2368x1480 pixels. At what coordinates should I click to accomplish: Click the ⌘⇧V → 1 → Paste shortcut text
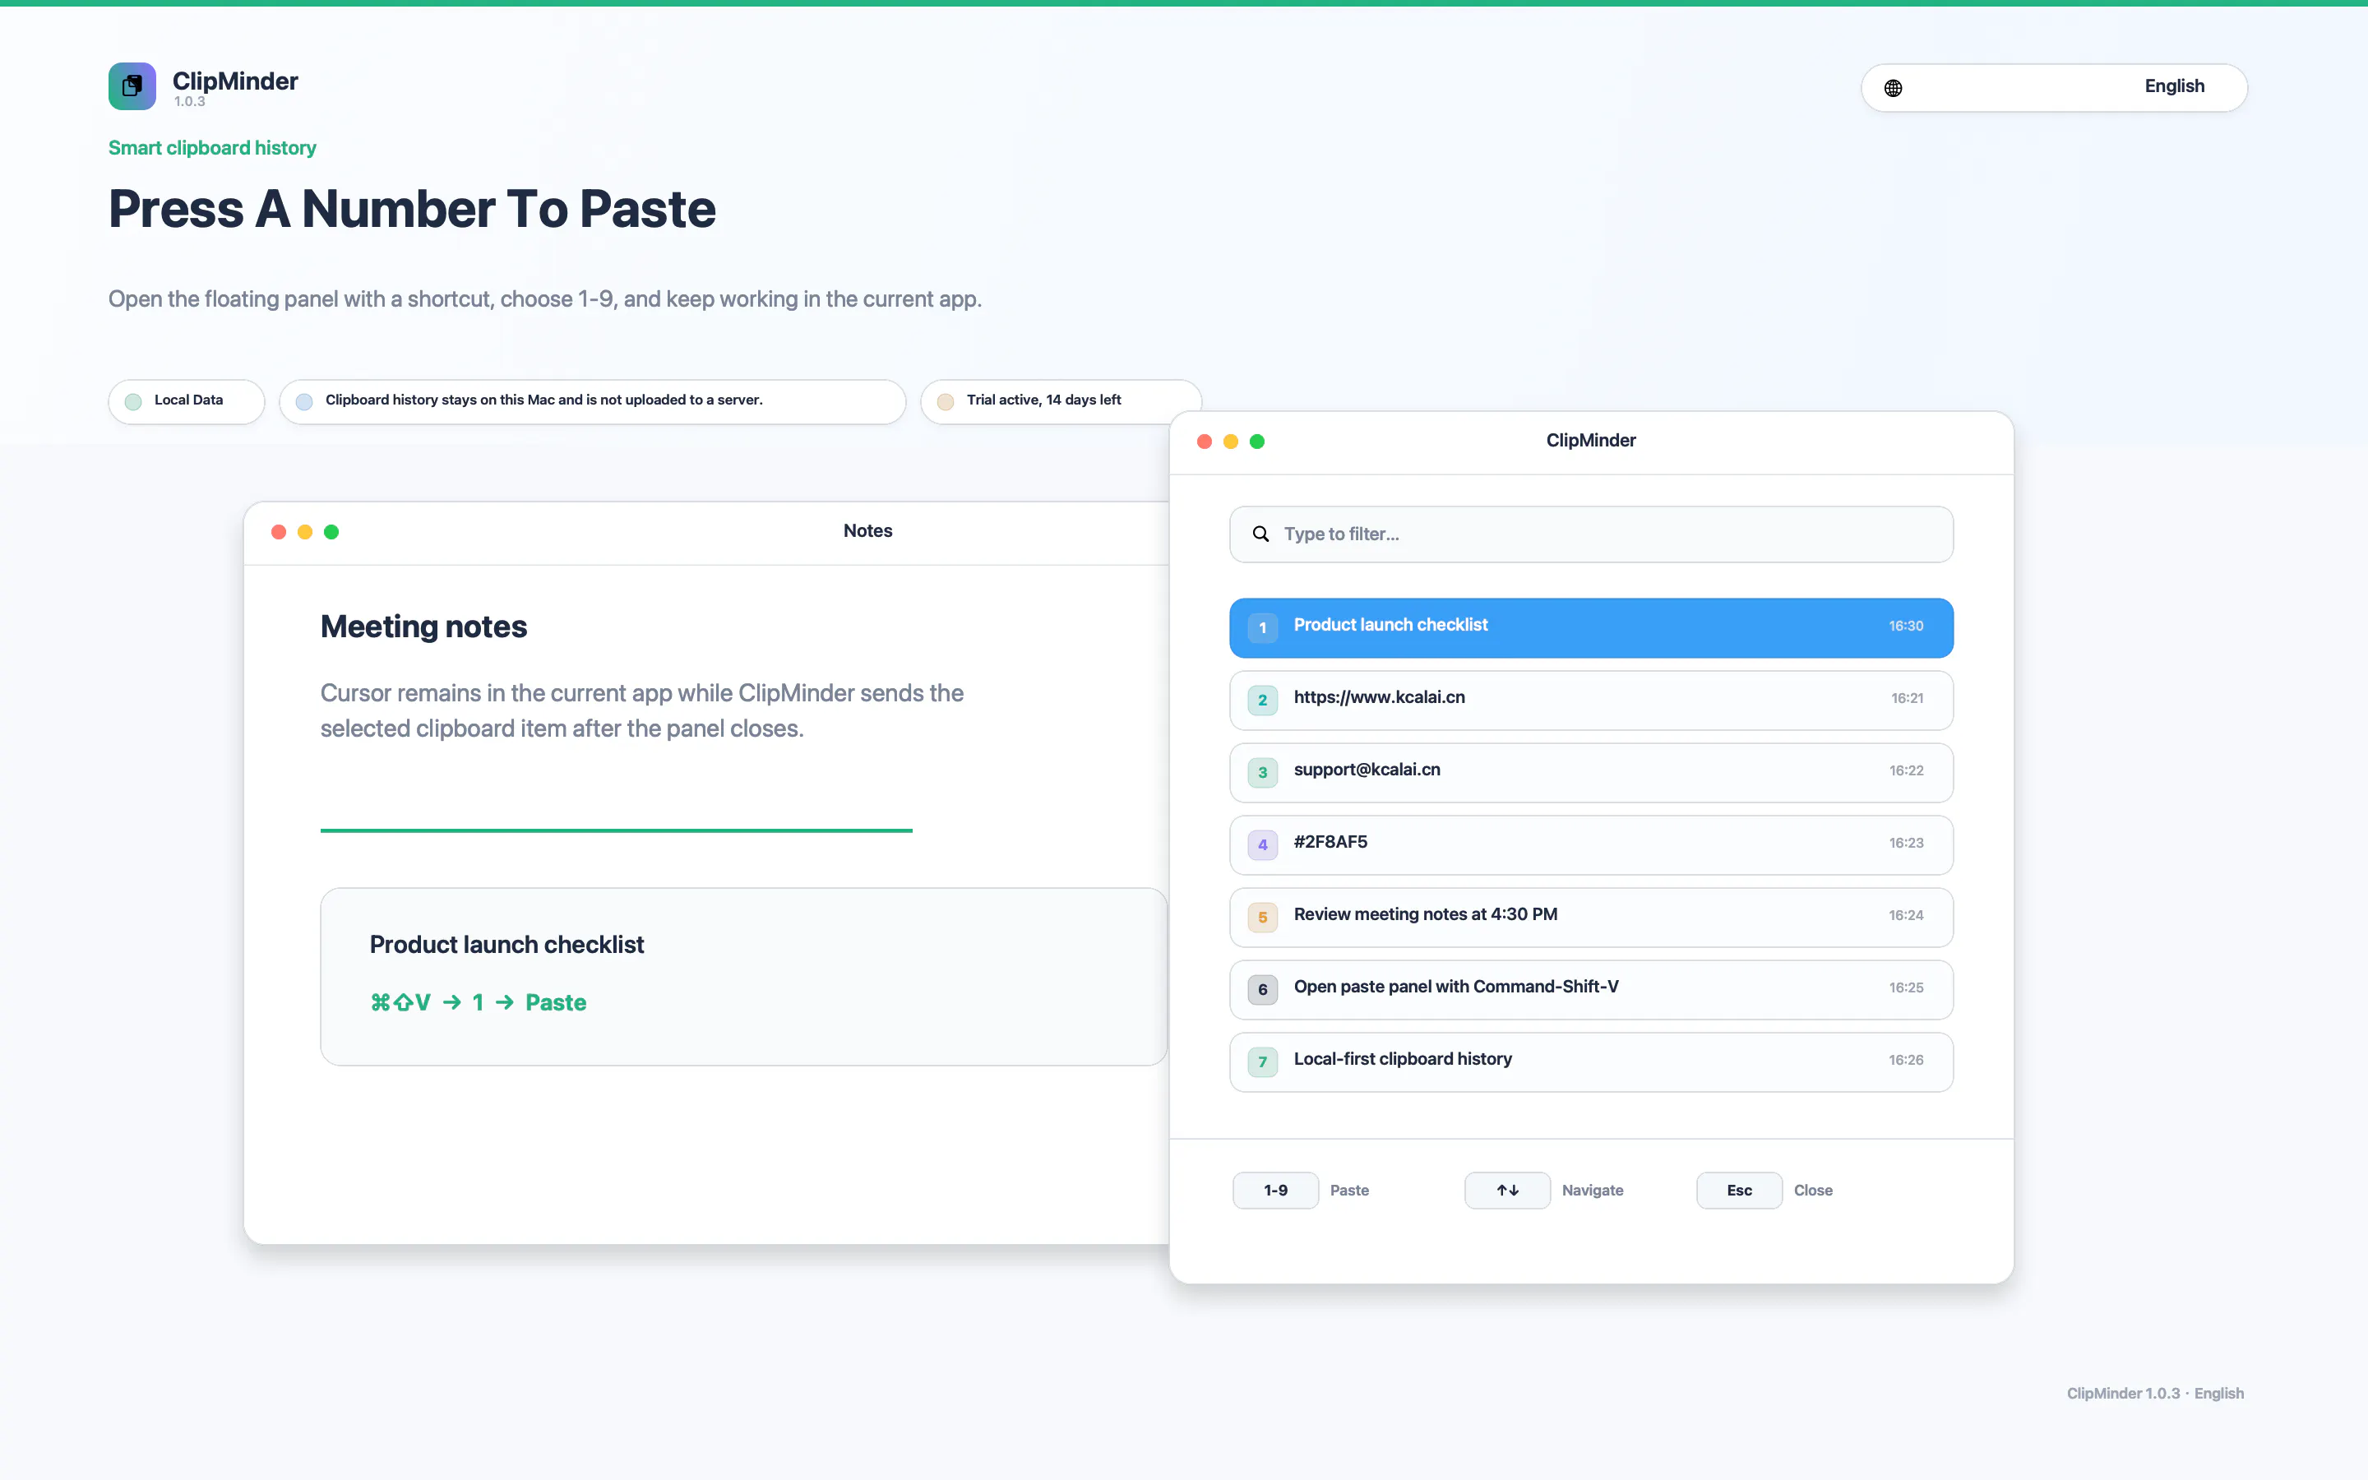(x=479, y=1002)
